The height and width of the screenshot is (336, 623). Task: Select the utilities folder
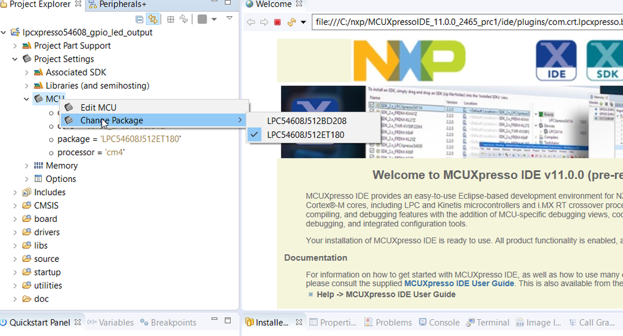48,285
